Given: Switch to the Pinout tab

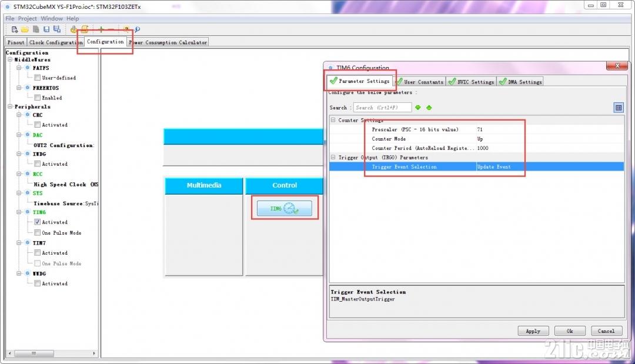Looking at the screenshot, I should [x=16, y=42].
